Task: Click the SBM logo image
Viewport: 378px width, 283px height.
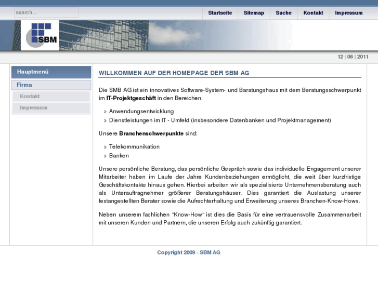Action: coord(40,35)
